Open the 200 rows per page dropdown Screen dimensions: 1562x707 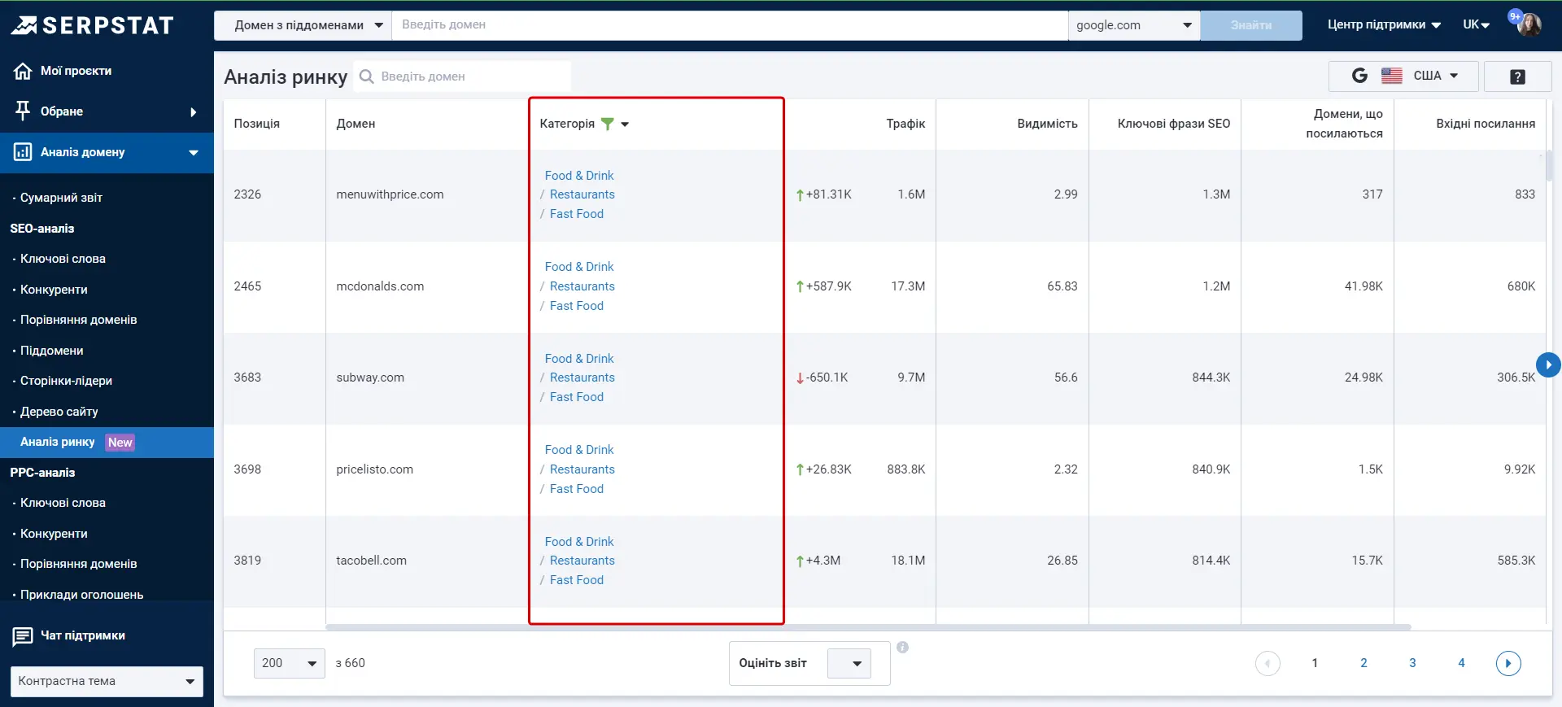click(290, 663)
